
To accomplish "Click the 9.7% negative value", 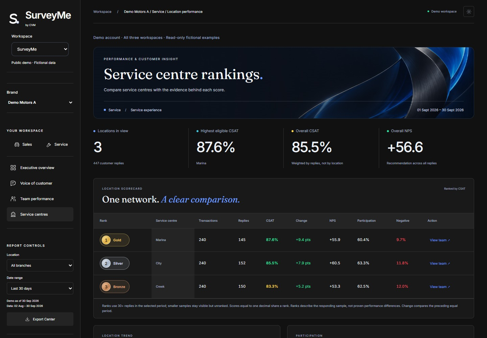I will (x=401, y=240).
